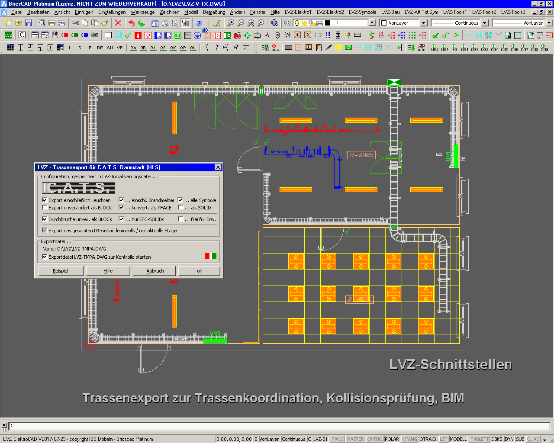
Task: Open the LVZ-Symbole menu
Action: pos(363,12)
